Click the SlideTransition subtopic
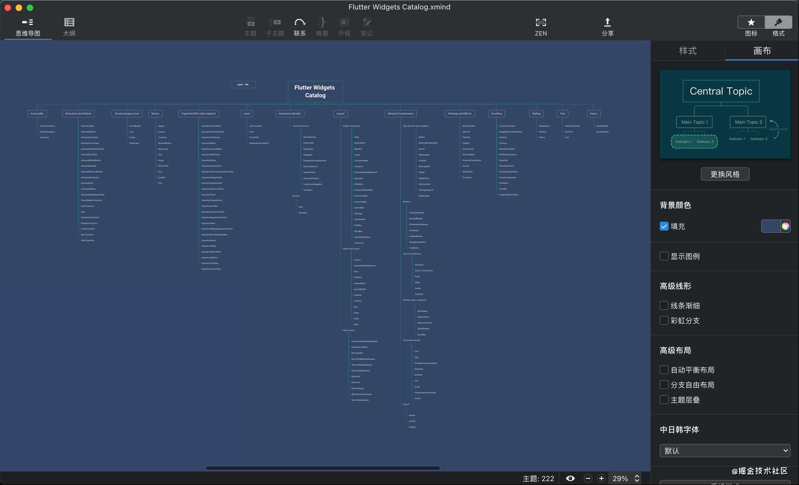This screenshot has height=485, width=799. (88, 240)
